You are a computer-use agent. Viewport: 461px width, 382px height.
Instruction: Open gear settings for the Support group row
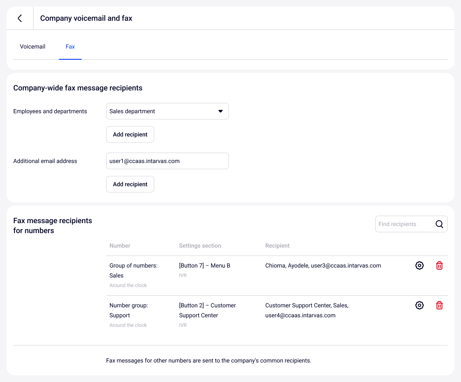click(420, 305)
